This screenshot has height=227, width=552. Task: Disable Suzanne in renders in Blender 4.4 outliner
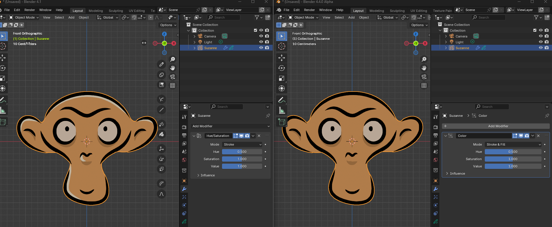tap(547, 48)
